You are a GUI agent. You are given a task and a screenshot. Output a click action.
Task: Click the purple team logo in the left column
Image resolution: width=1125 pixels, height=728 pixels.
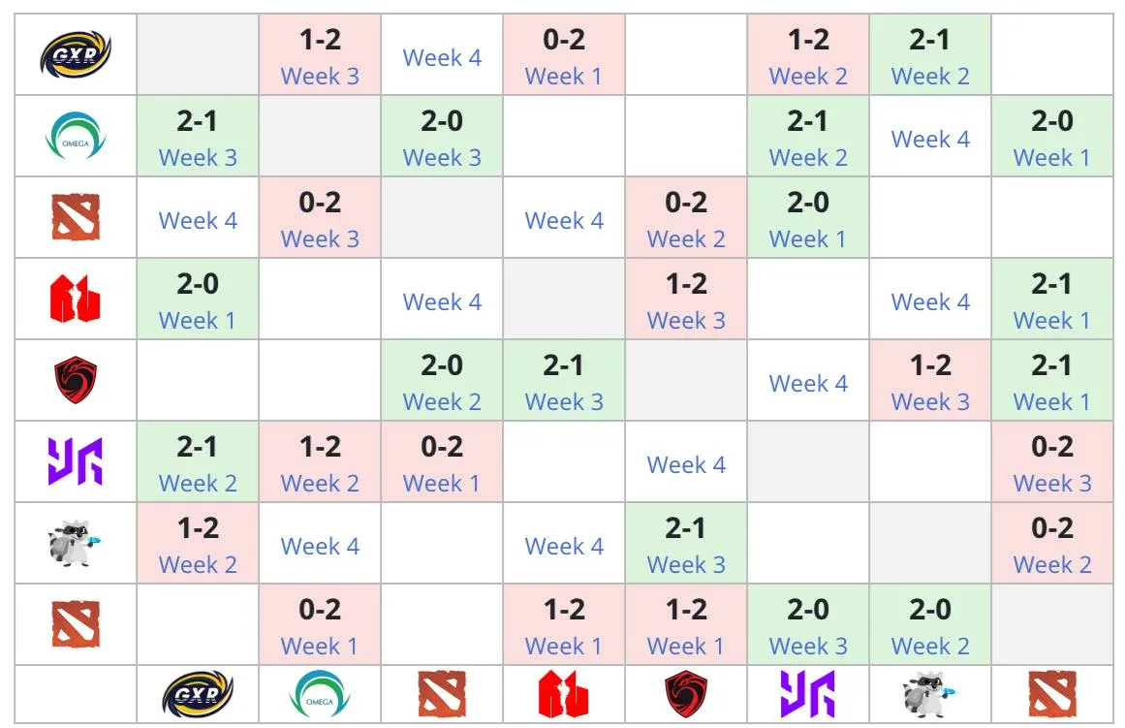click(x=76, y=460)
